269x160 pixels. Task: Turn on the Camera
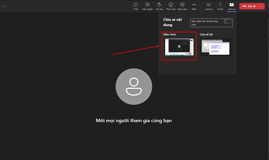[x=209, y=6]
